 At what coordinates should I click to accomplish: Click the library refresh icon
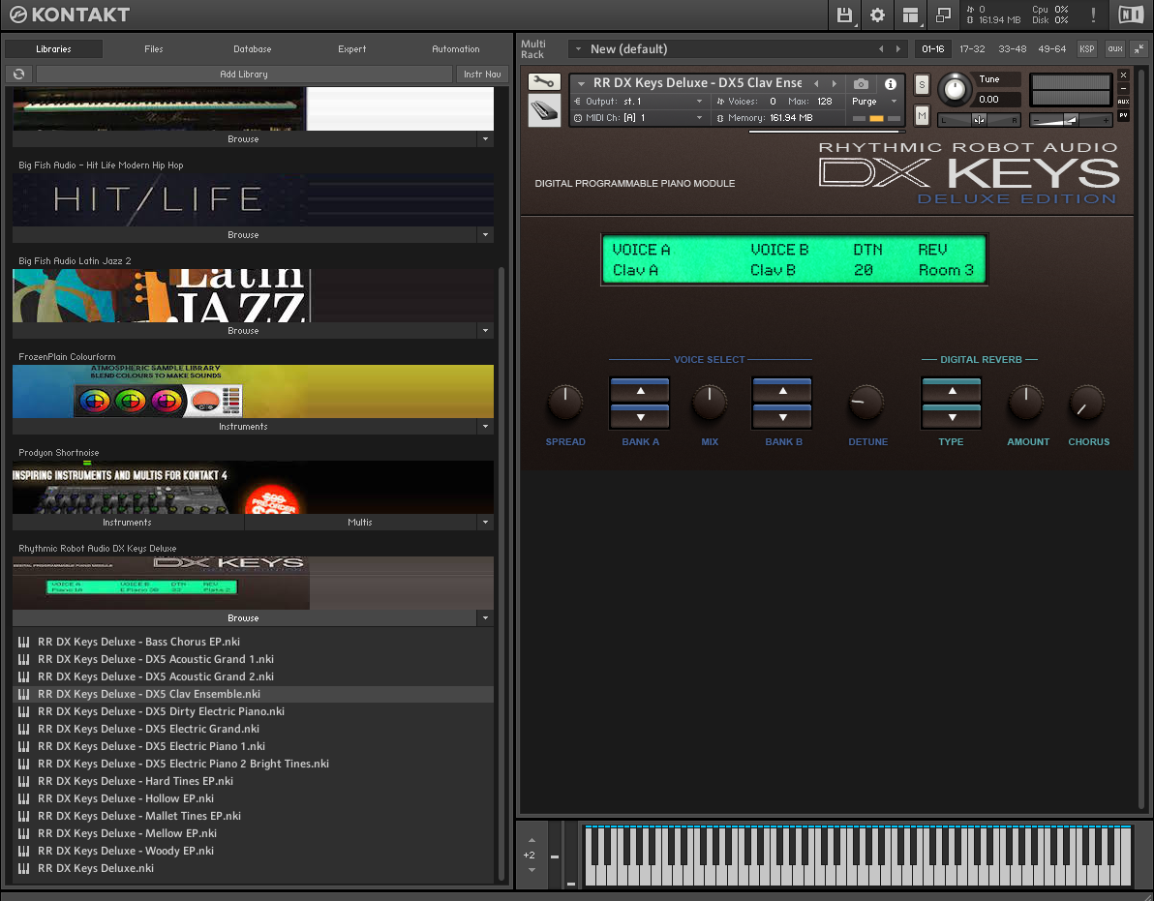pos(19,74)
